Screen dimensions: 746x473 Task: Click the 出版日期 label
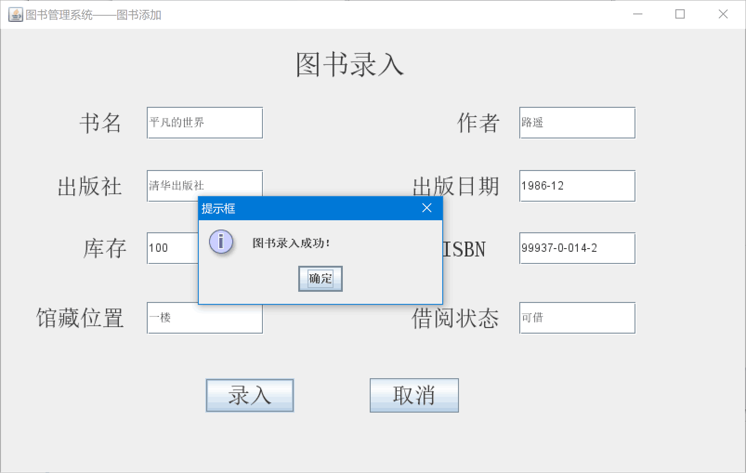(456, 186)
